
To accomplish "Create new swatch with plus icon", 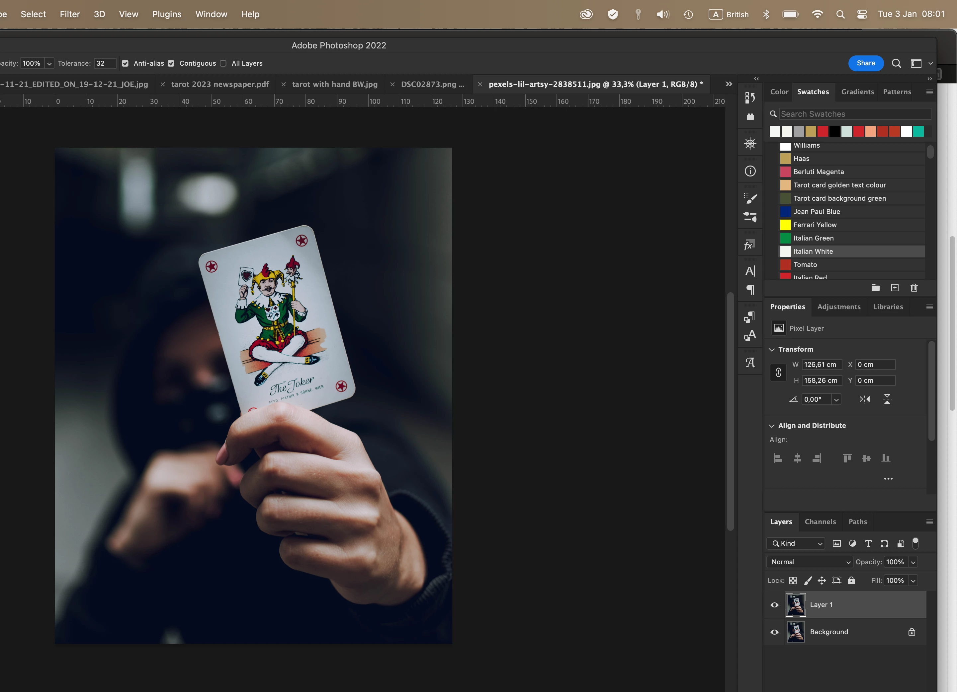I will coord(895,288).
